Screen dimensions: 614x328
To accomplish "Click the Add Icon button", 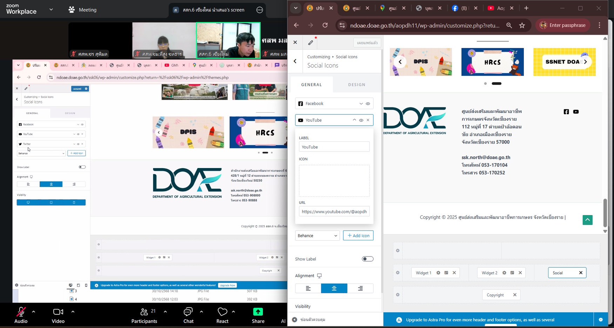I will pos(358,235).
